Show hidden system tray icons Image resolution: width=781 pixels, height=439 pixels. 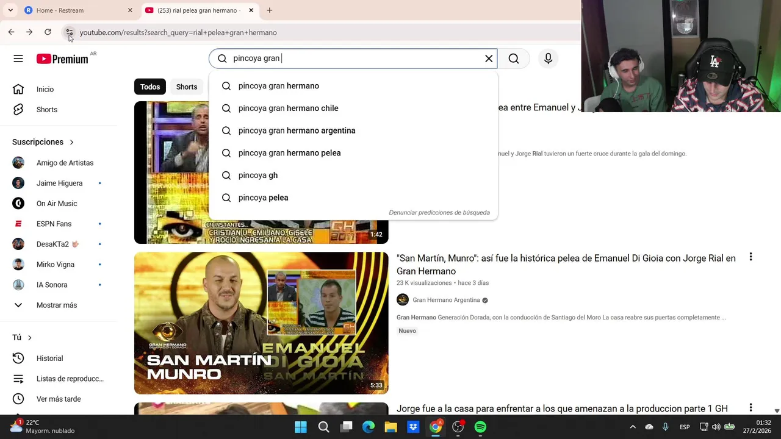tap(633, 427)
